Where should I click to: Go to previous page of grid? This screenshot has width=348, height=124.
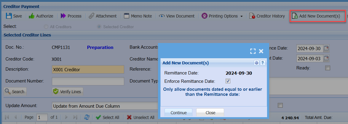[x=15, y=117]
